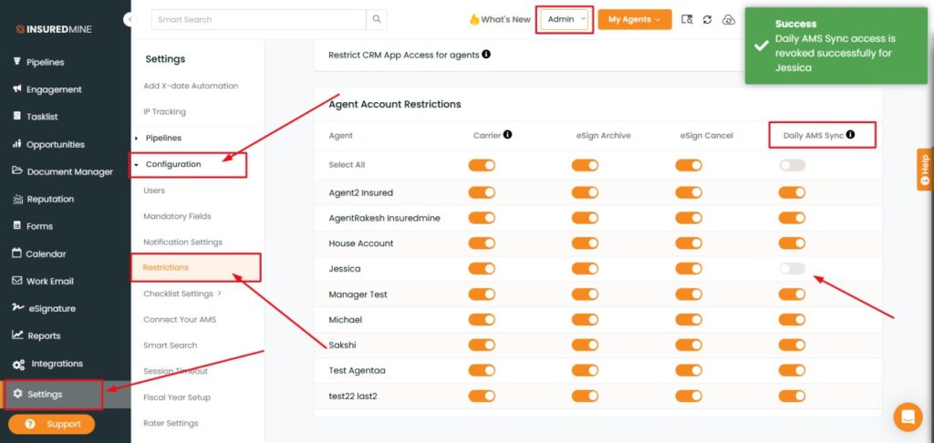Select Notification Settings in settings menu
The height and width of the screenshot is (443, 934).
click(182, 242)
